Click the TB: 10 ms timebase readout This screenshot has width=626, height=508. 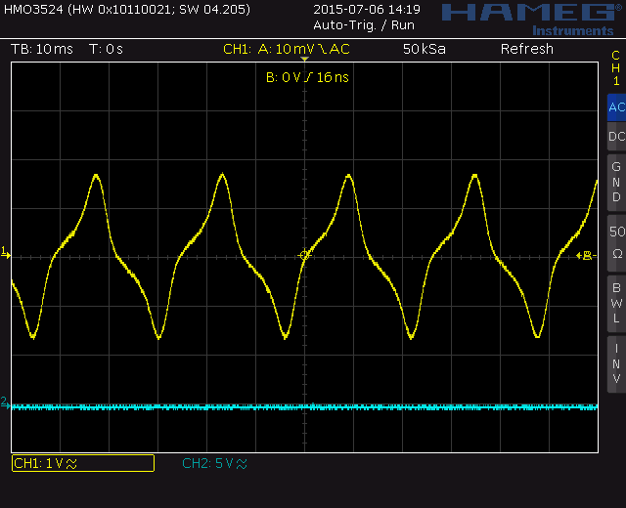[x=41, y=49]
